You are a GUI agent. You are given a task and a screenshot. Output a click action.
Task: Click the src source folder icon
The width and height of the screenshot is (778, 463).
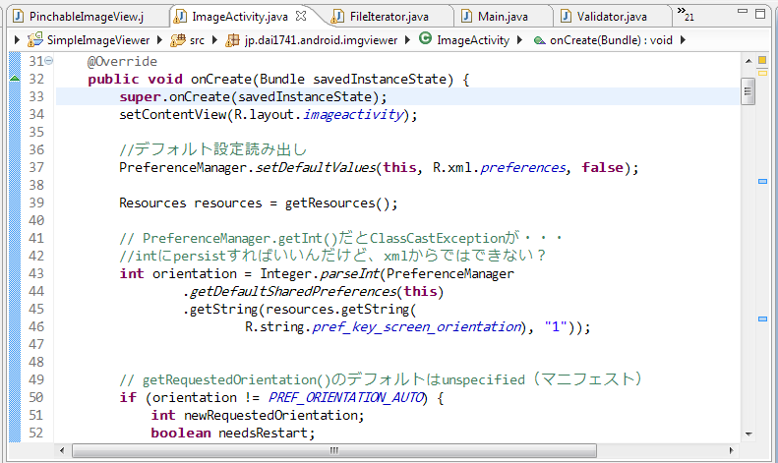click(x=178, y=40)
